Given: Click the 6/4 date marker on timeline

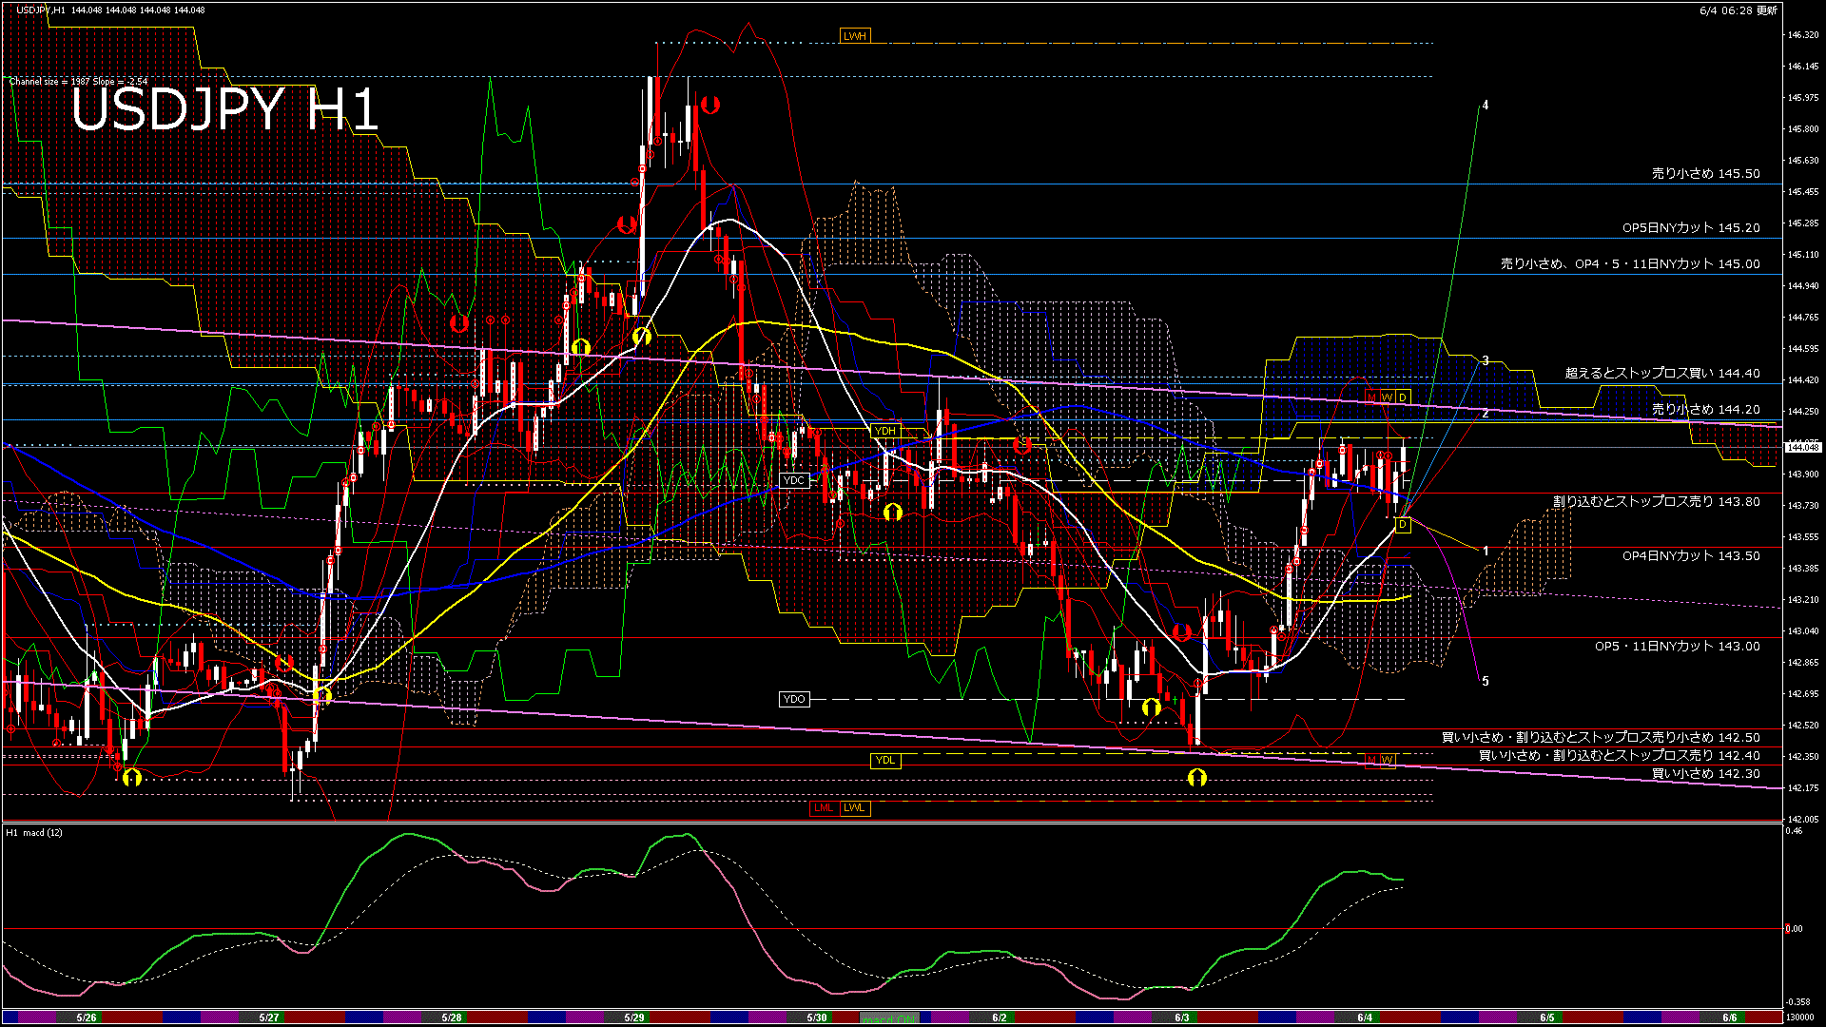Looking at the screenshot, I should pyautogui.click(x=1365, y=1017).
